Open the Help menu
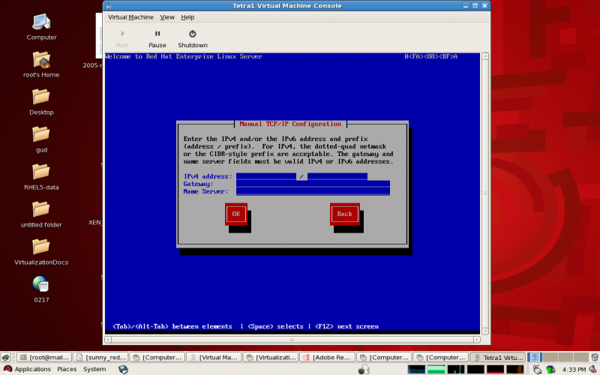The width and height of the screenshot is (600, 375). 187,17
